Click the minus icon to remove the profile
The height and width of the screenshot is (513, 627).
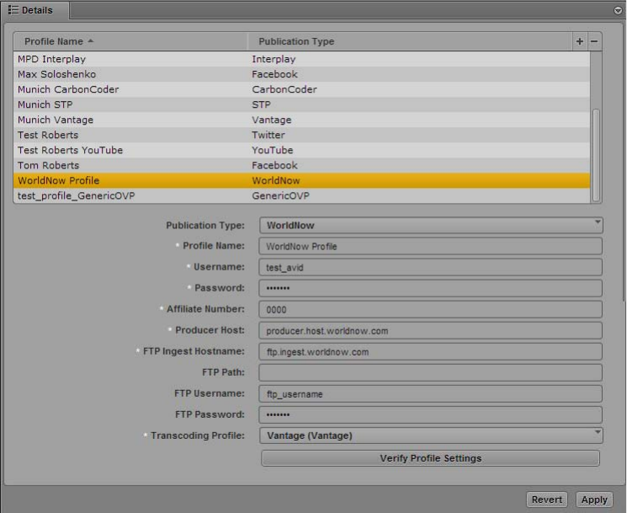(x=594, y=41)
